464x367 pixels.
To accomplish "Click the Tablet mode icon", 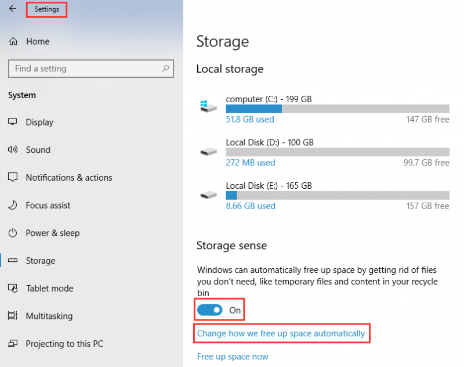I will pos(13,288).
